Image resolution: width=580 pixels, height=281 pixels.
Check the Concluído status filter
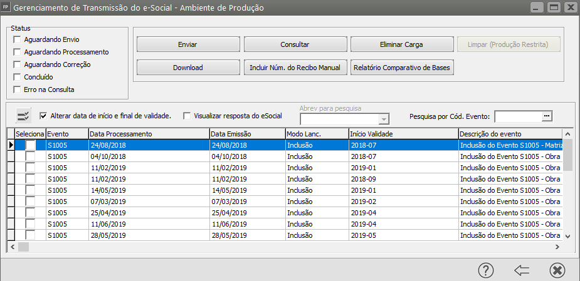[17, 77]
